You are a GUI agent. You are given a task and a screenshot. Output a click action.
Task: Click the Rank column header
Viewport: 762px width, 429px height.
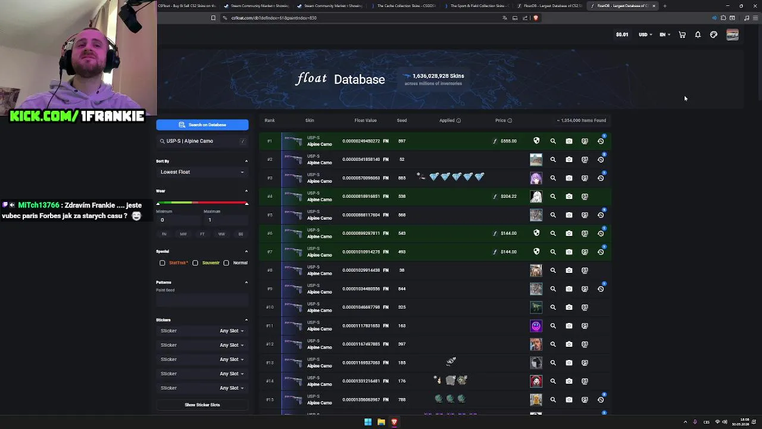(x=270, y=121)
